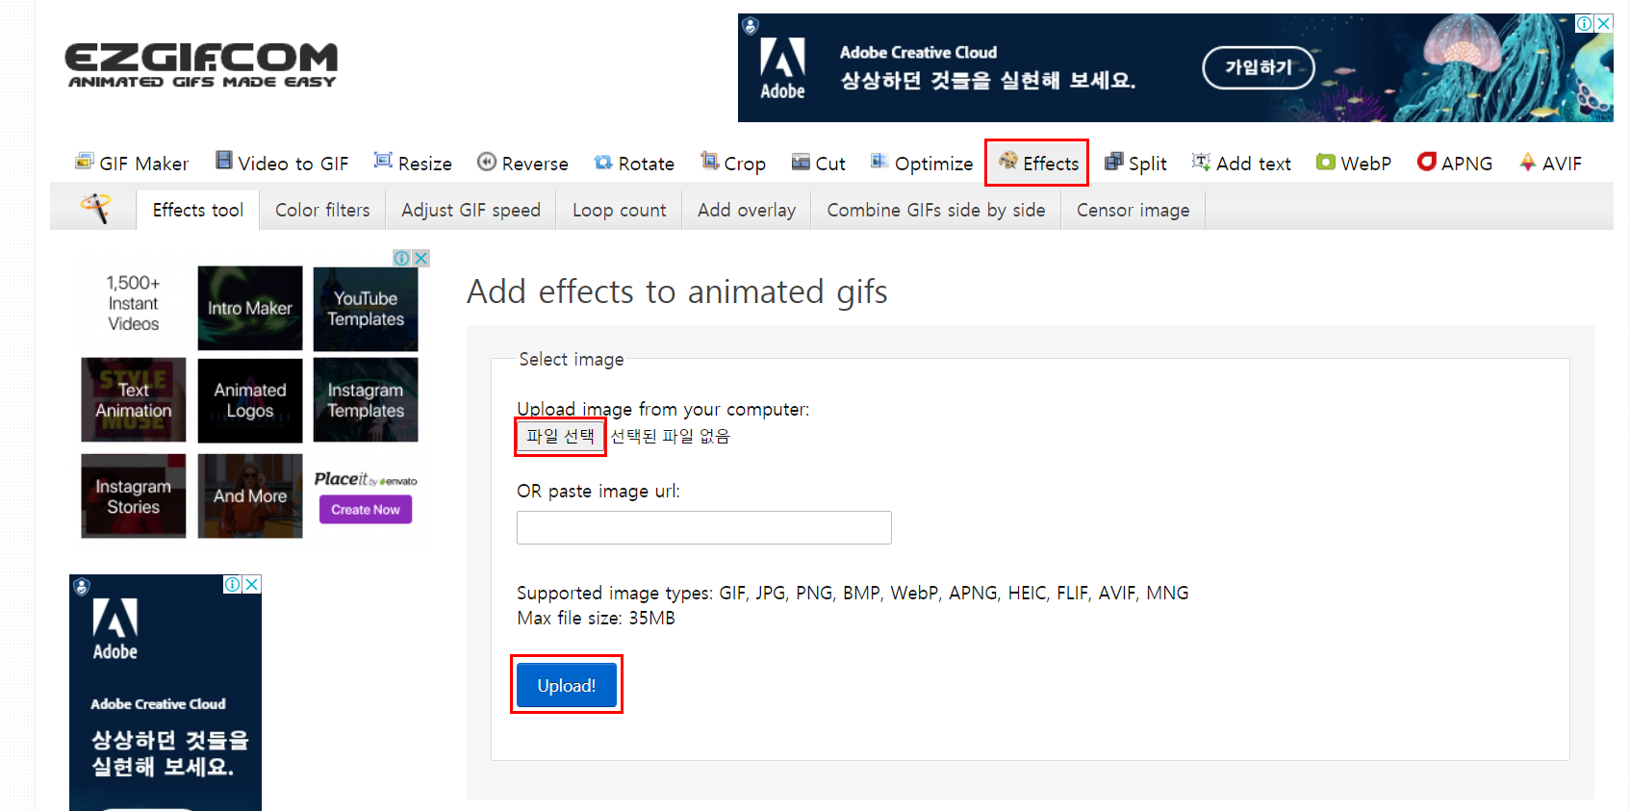
Task: Open Combine GIFs side by side tab
Action: click(936, 210)
